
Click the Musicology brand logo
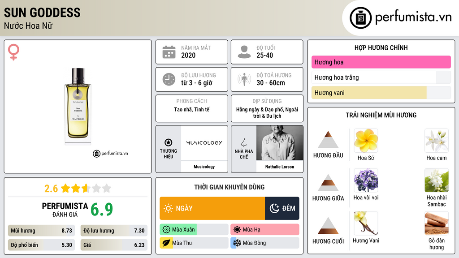(204, 143)
